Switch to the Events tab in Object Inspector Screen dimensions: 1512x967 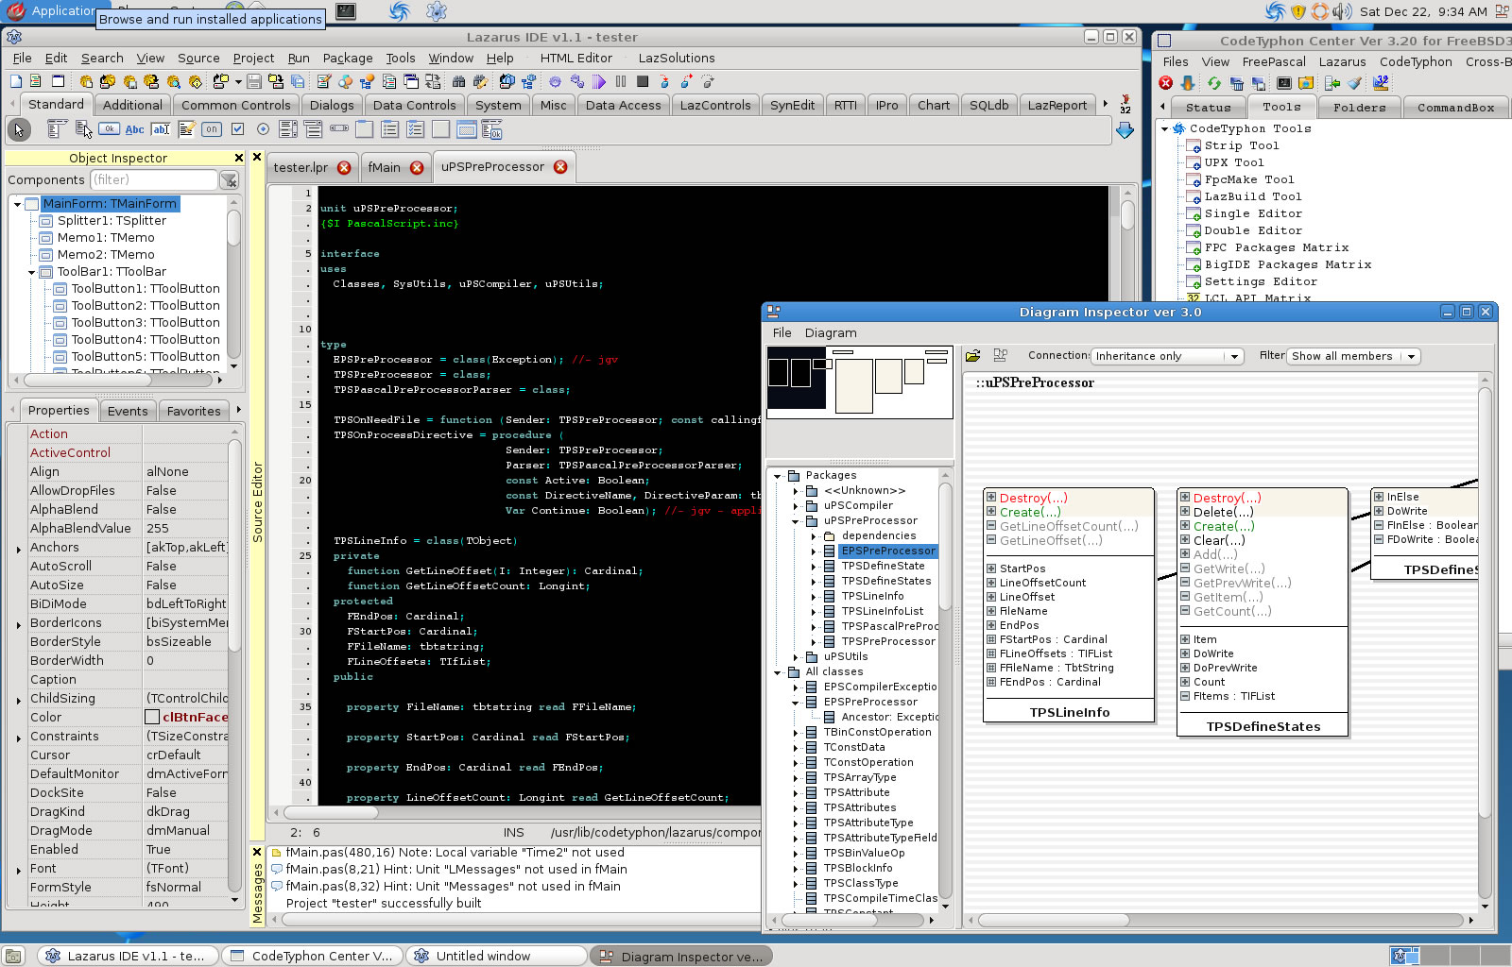click(x=128, y=411)
